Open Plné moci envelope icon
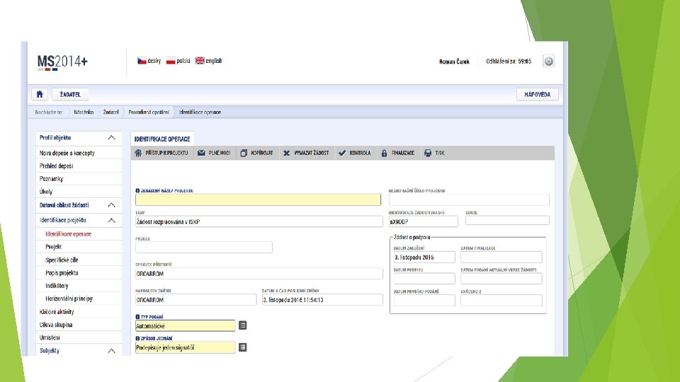Viewport: 680px width, 382px height. [x=201, y=153]
